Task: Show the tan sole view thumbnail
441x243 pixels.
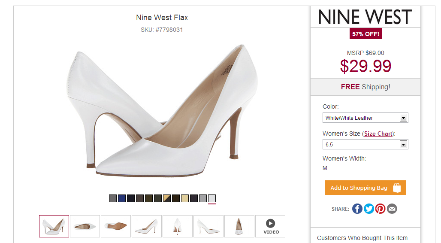Action: pyautogui.click(x=116, y=226)
